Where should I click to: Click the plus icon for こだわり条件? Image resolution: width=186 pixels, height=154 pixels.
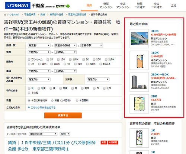pyautogui.click(x=29, y=108)
